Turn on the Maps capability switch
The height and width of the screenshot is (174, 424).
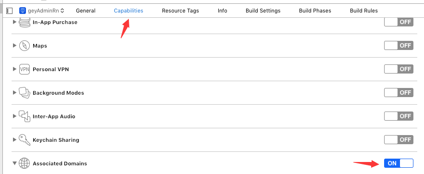399,45
